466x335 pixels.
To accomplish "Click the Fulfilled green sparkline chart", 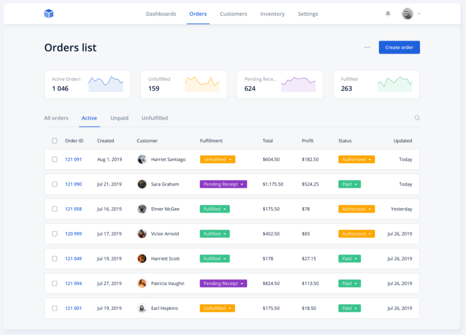I will coord(395,84).
